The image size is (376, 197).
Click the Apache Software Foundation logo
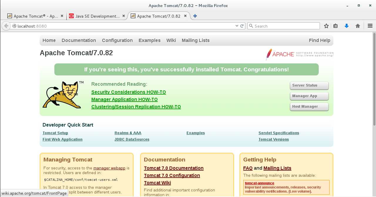click(299, 54)
